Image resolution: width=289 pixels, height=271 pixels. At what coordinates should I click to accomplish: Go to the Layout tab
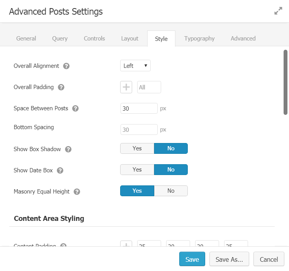click(130, 39)
